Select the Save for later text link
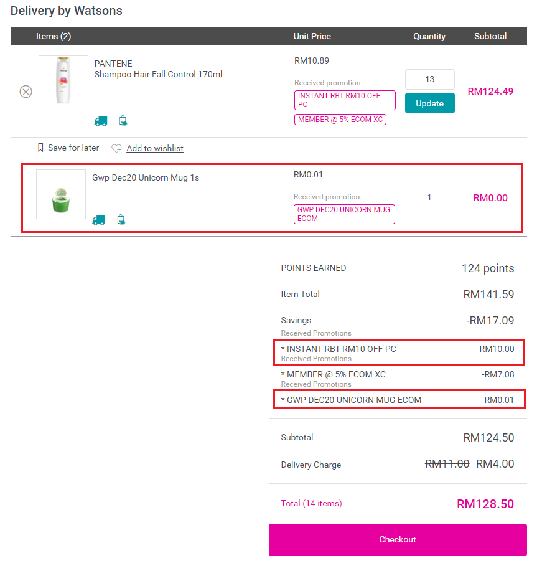This screenshot has height=563, width=537. (73, 148)
